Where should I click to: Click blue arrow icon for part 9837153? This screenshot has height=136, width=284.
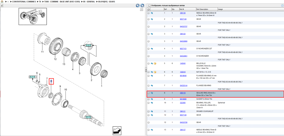coord(152,49)
